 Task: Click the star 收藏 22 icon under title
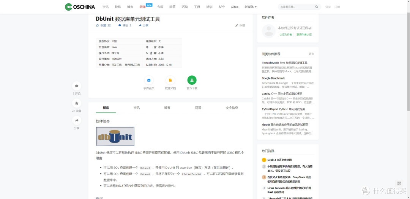tap(98, 25)
